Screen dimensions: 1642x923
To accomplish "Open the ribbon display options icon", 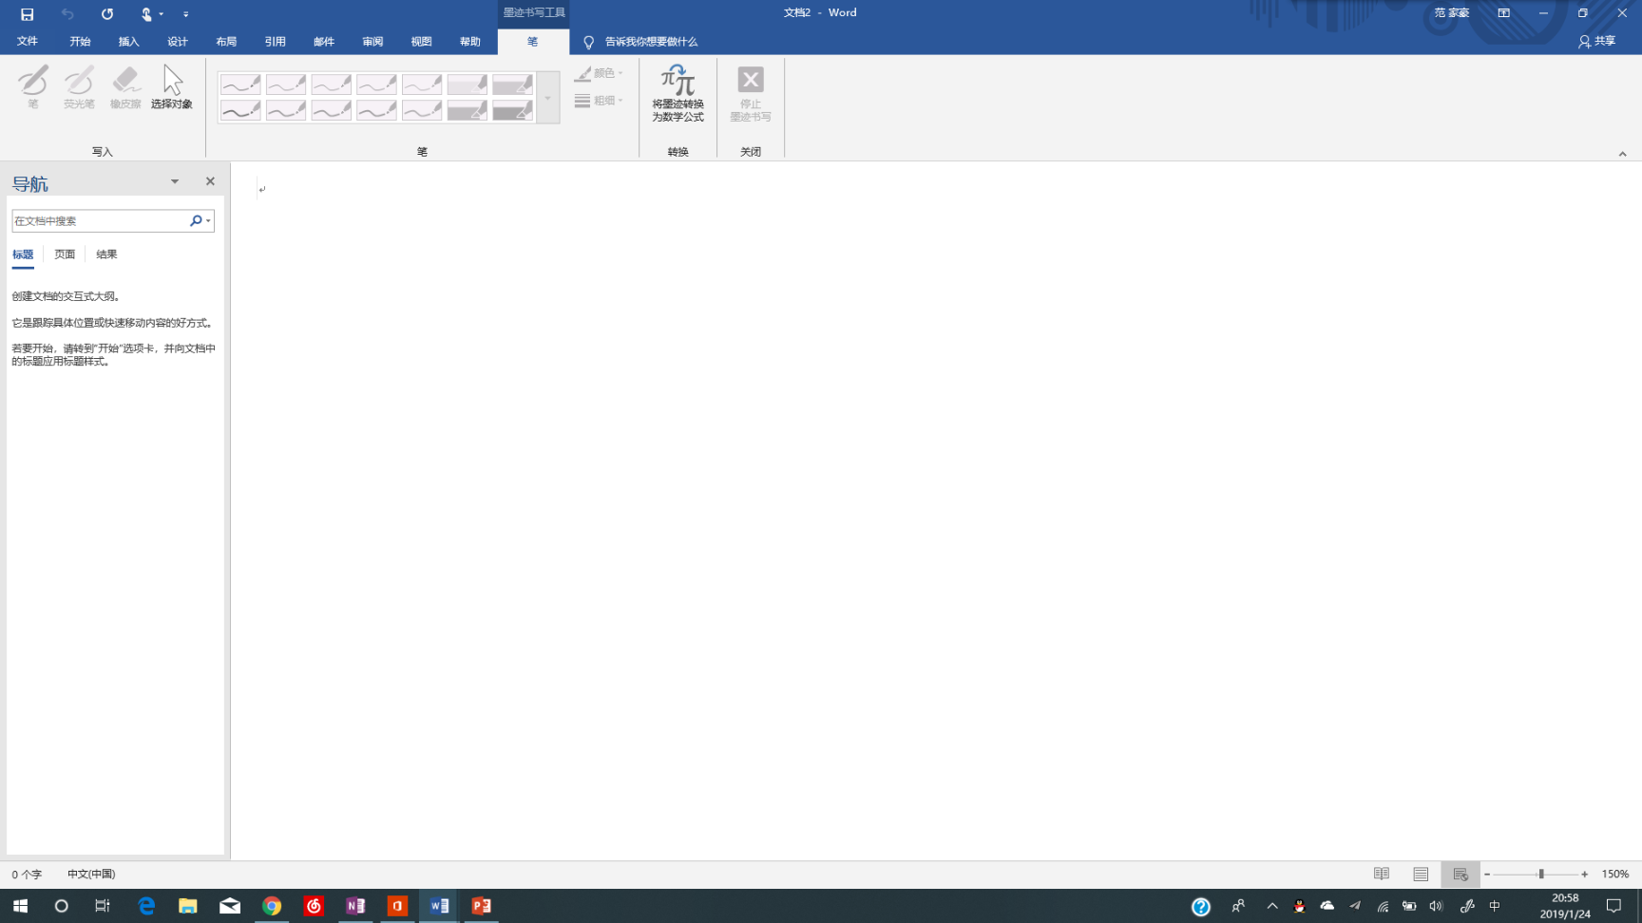I will (x=1503, y=13).
